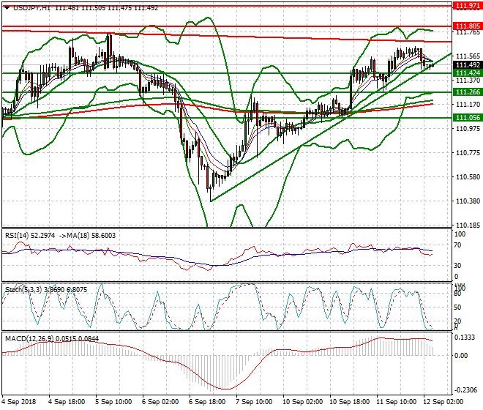Click the RSI scale value 30
The width and height of the screenshot is (483, 410).
[x=457, y=266]
